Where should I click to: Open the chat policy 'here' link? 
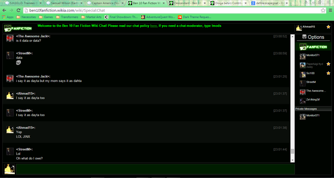coord(154,26)
